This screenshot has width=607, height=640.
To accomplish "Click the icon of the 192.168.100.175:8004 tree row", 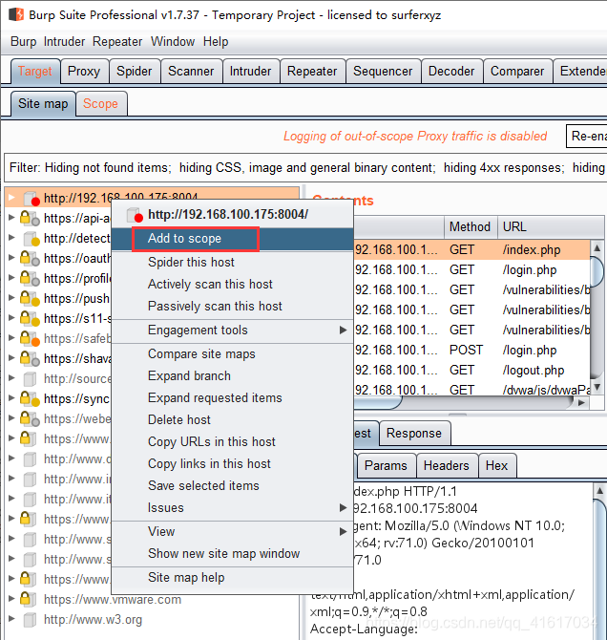I will pos(31,199).
